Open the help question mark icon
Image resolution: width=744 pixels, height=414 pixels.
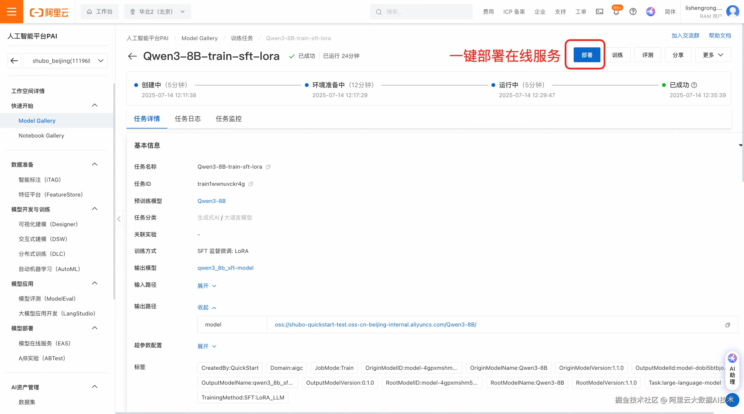click(x=633, y=12)
